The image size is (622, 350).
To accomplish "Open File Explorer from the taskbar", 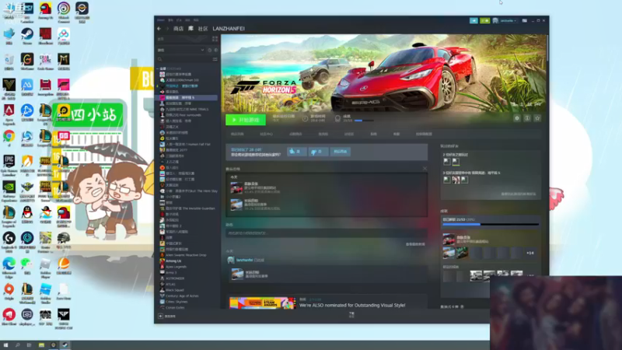I will point(41,345).
